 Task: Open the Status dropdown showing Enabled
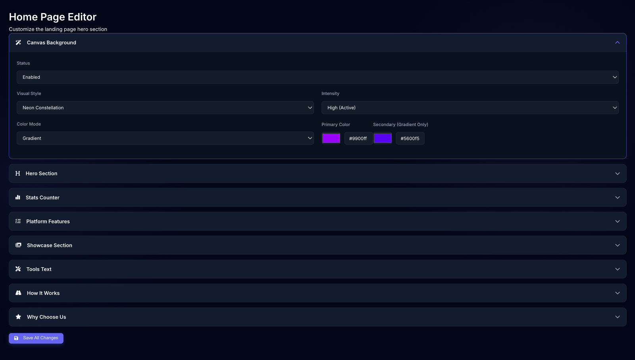click(x=317, y=77)
